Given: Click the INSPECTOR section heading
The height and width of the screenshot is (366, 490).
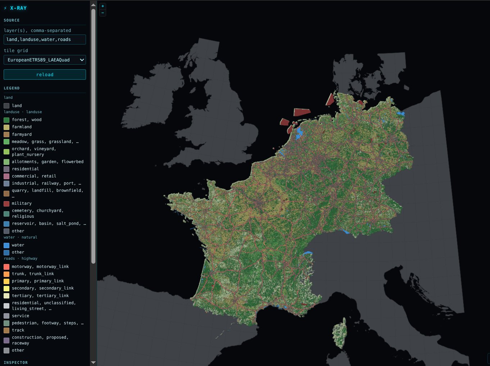Looking at the screenshot, I should 16,363.
